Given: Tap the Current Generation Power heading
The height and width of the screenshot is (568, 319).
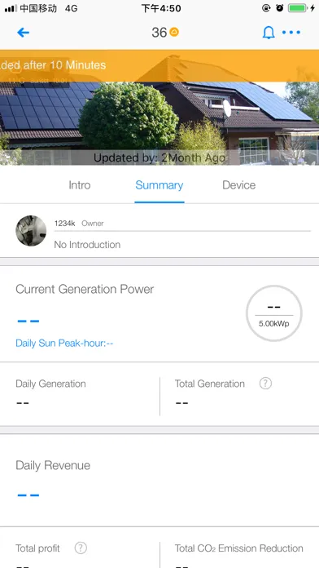Looking at the screenshot, I should click(x=85, y=289).
